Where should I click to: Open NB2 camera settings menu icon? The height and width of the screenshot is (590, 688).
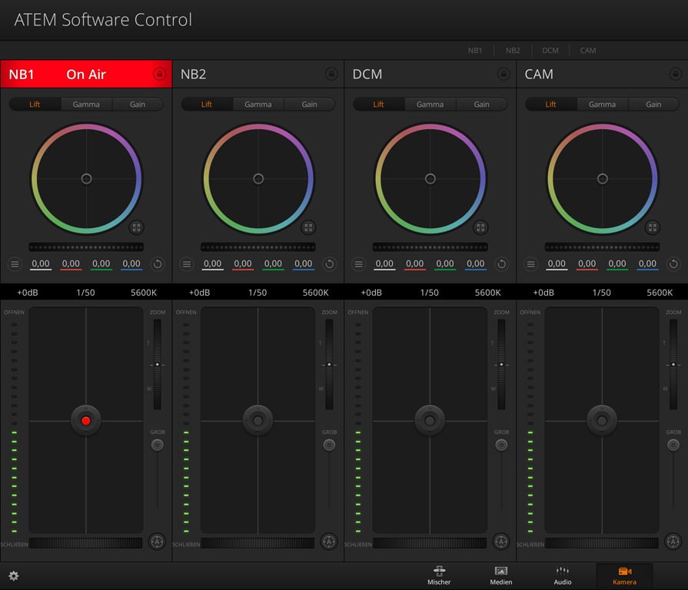[x=187, y=264]
